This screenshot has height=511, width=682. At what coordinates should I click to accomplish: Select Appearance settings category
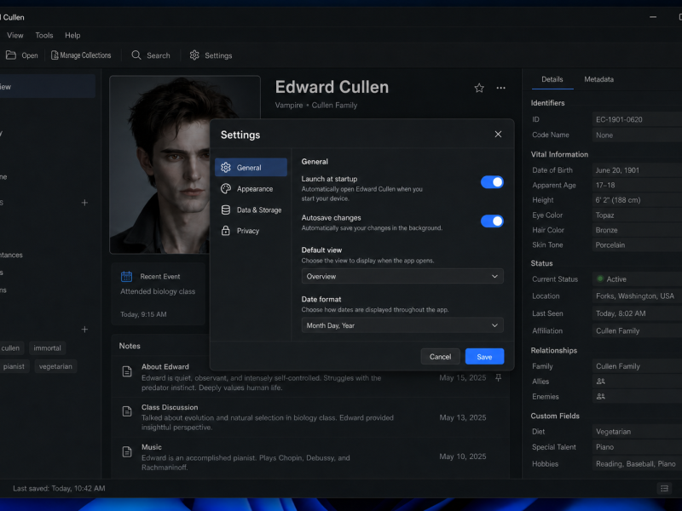coord(251,188)
